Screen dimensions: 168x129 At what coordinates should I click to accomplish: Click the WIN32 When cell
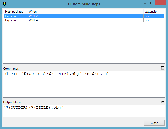(33, 16)
